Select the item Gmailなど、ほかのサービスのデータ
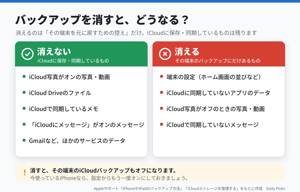This screenshot has height=192, width=300. (x=77, y=141)
